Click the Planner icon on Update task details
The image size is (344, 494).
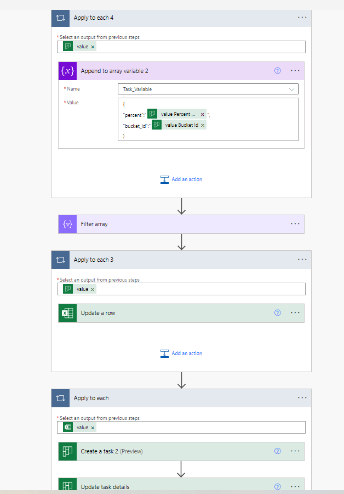click(67, 486)
